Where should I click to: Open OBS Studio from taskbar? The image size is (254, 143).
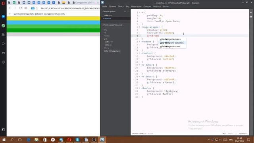click(94, 139)
